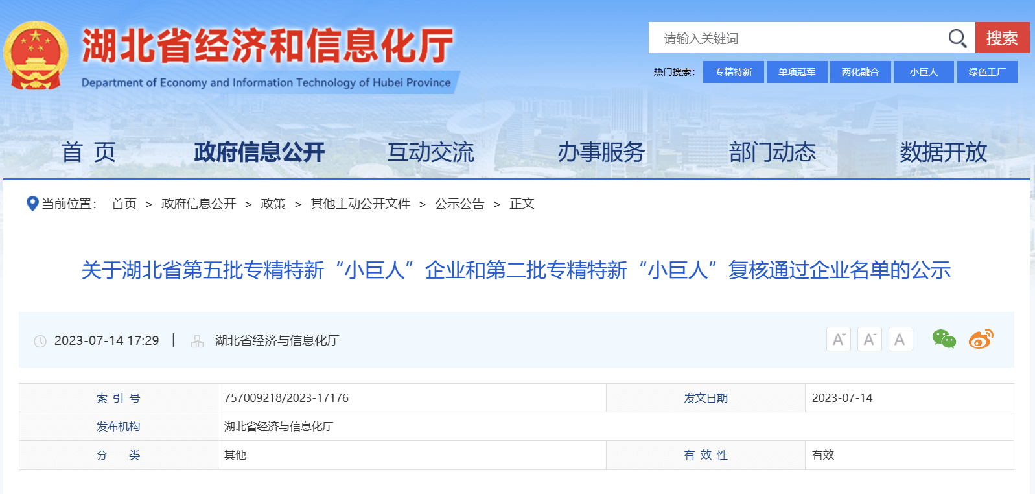
Task: Increase font size with A+ icon
Action: coord(839,339)
